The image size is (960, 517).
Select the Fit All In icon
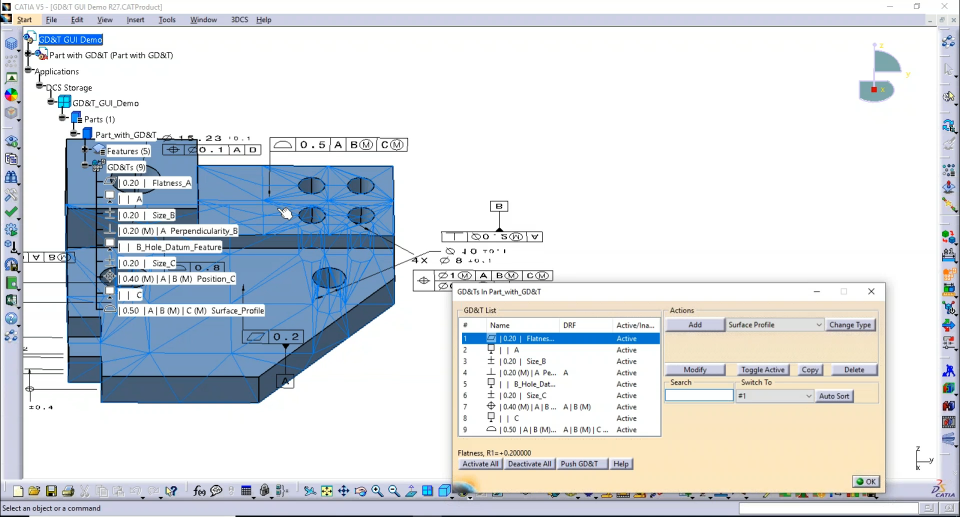(326, 491)
